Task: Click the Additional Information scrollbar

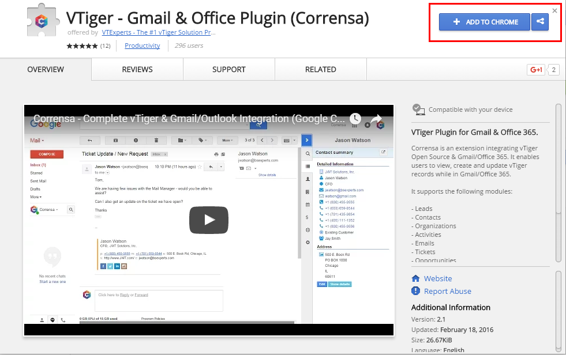Action: 558,311
